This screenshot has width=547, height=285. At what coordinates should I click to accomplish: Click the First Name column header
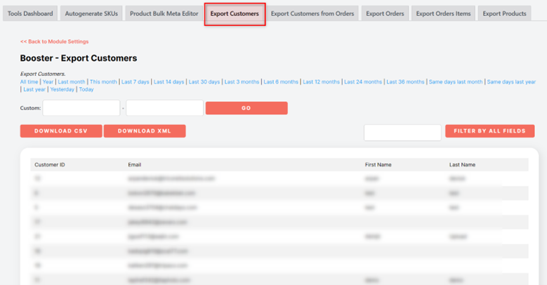point(378,165)
